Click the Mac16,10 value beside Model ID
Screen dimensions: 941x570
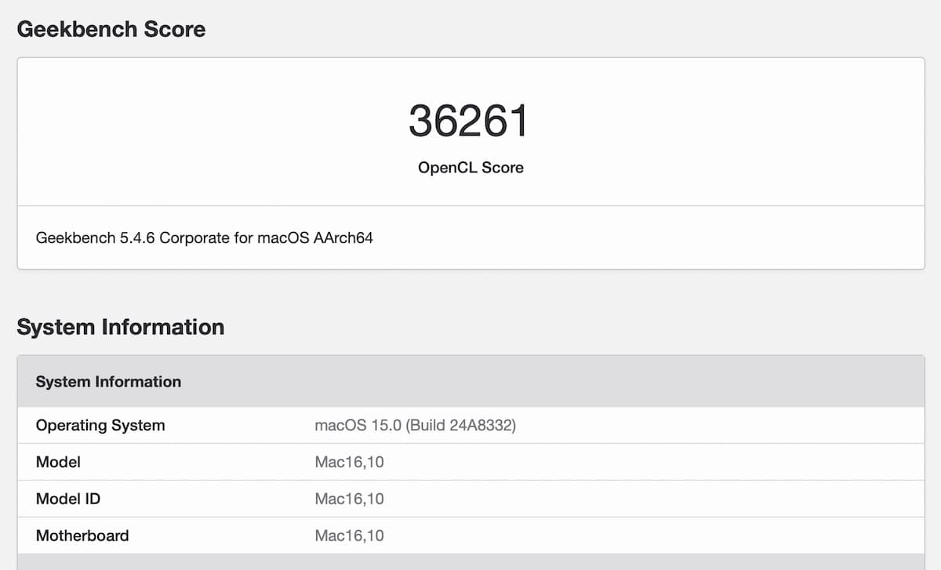(349, 499)
